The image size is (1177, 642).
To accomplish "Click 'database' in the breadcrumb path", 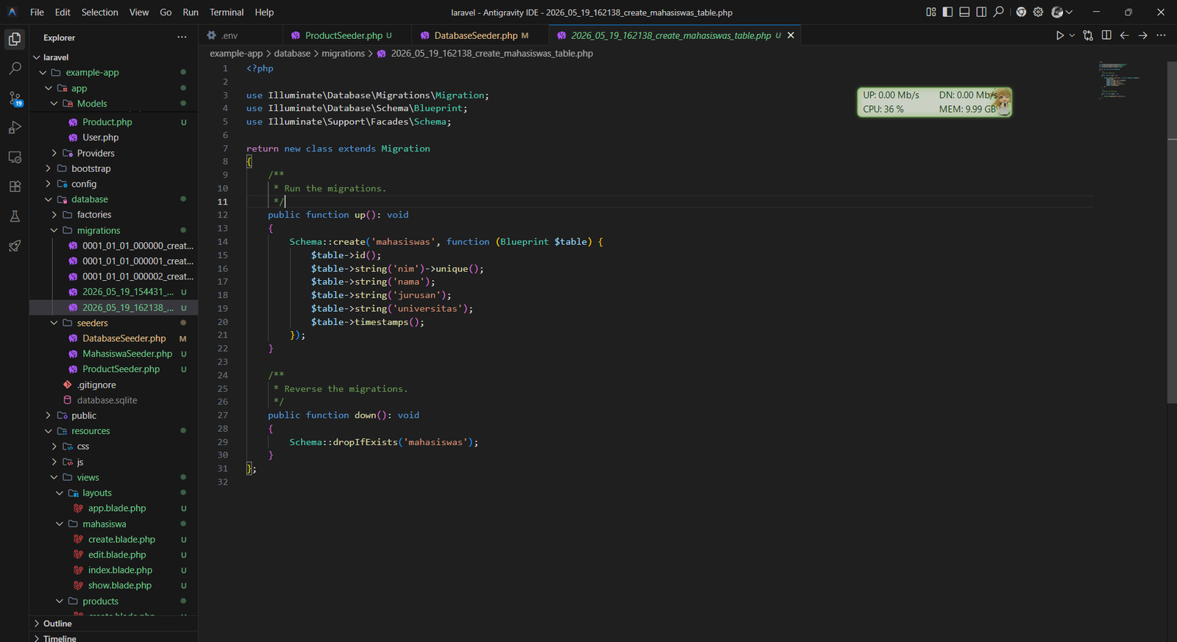I will click(292, 53).
